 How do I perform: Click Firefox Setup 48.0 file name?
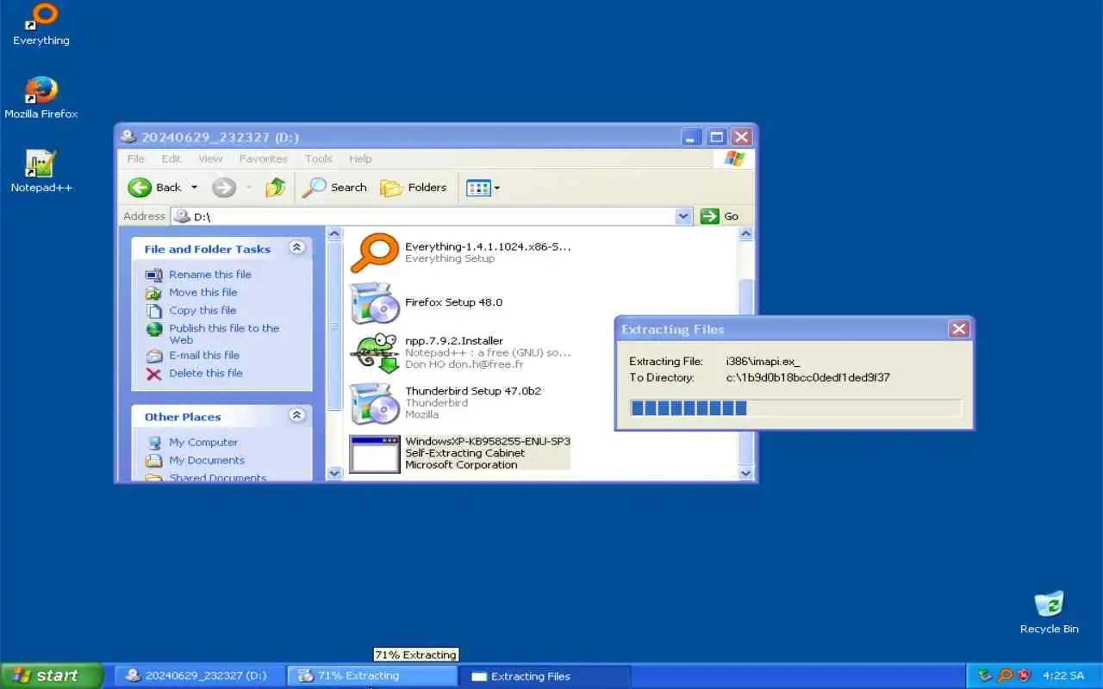[453, 302]
